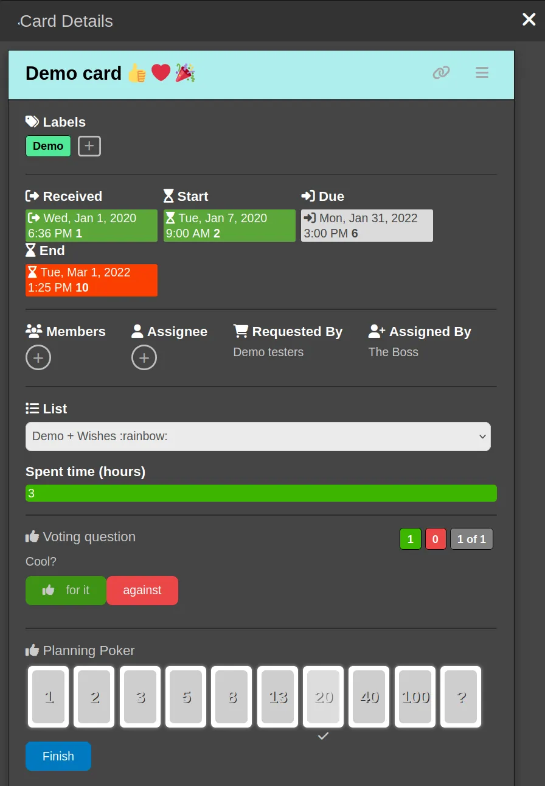This screenshot has width=545, height=786.
Task: Click the Received arrow icon heading
Action: (32, 196)
